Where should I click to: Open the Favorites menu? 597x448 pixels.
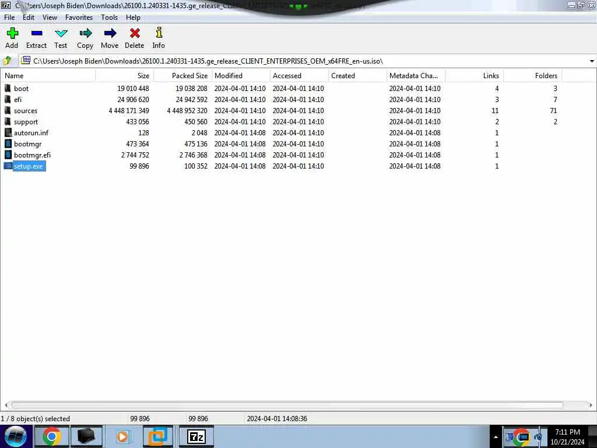pos(79,17)
